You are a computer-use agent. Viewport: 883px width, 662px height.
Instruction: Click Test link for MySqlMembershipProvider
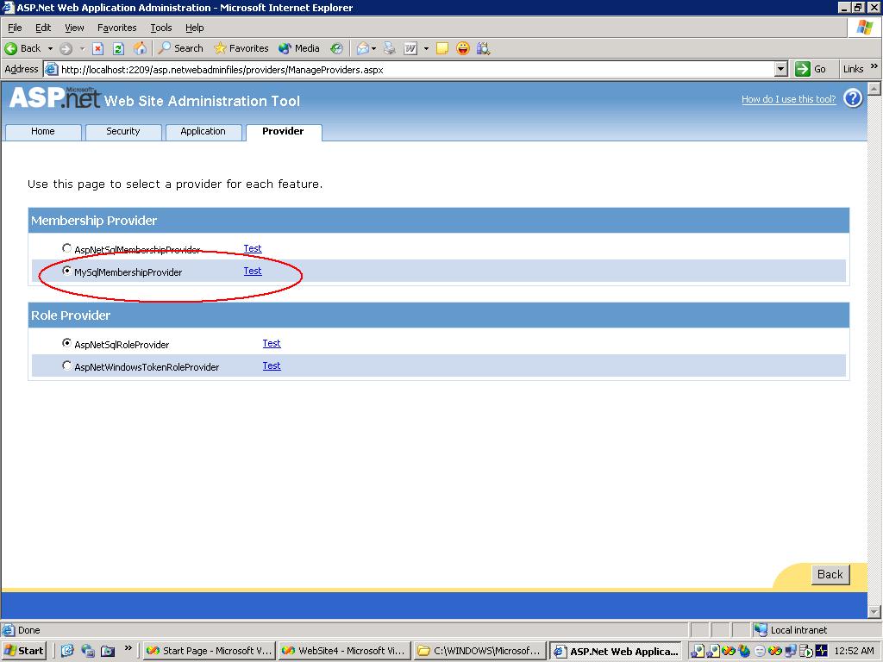(x=253, y=271)
